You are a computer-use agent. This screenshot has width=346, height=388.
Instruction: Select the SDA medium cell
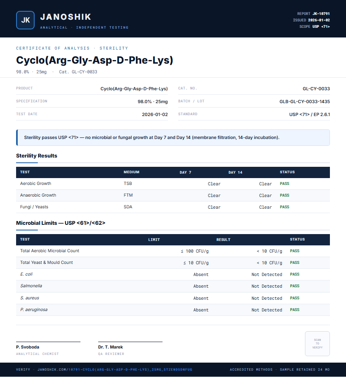[128, 207]
